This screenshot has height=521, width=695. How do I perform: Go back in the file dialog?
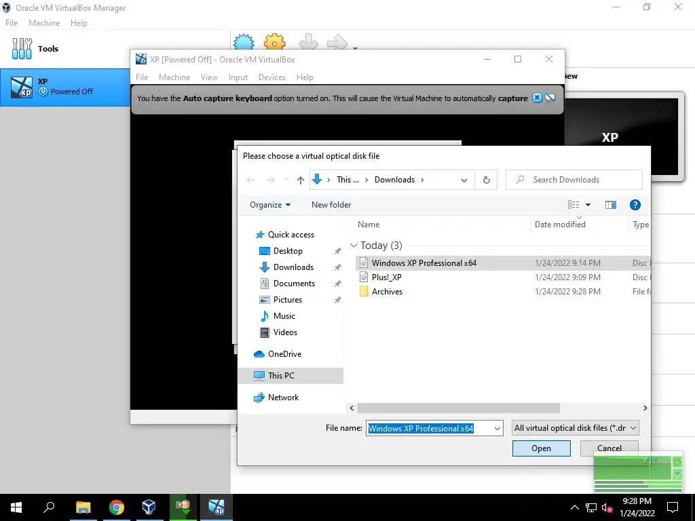click(251, 180)
